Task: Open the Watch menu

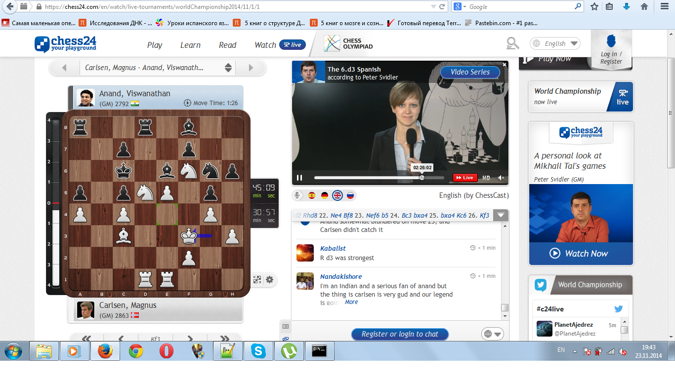Action: [265, 45]
